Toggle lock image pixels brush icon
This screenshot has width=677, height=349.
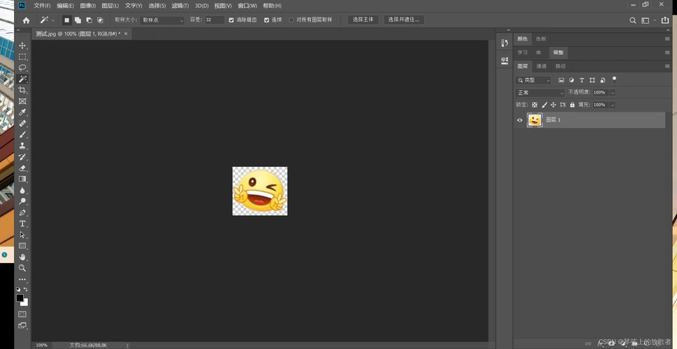544,105
